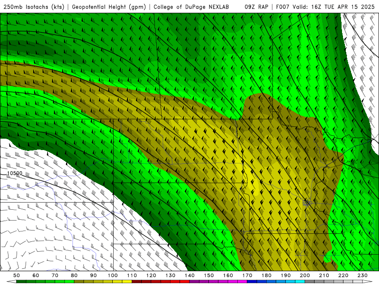The height and width of the screenshot is (284, 379).
Task: Click the '190' value on the color scale
Action: (286, 275)
